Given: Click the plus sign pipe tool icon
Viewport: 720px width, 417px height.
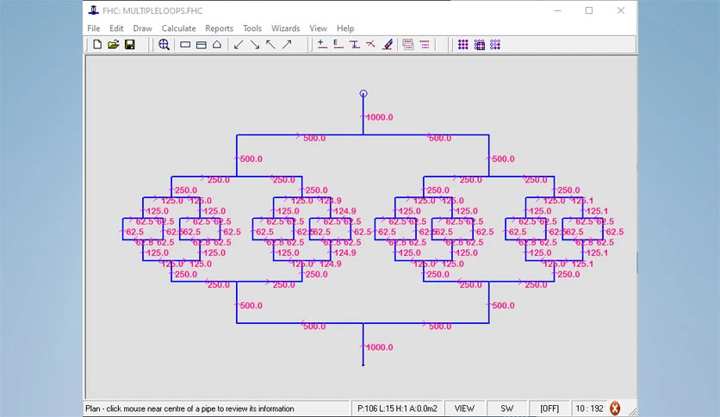Looking at the screenshot, I should 322,45.
